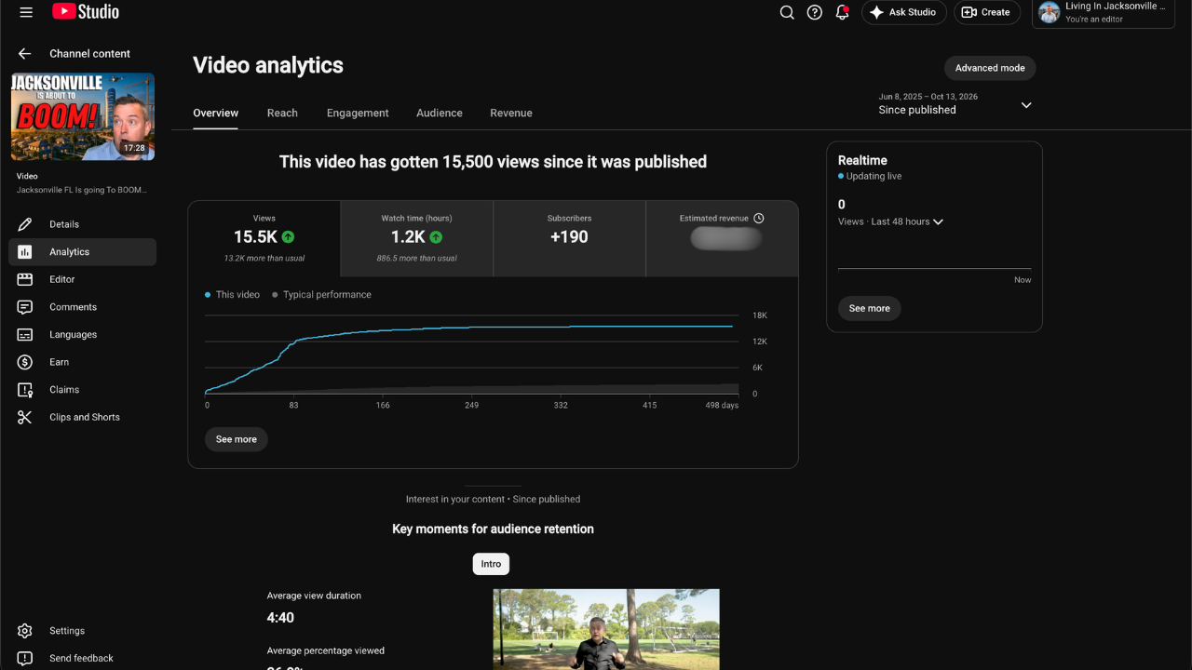This screenshot has height=670, width=1192.
Task: Switch to the Revenue tab
Action: (511, 113)
